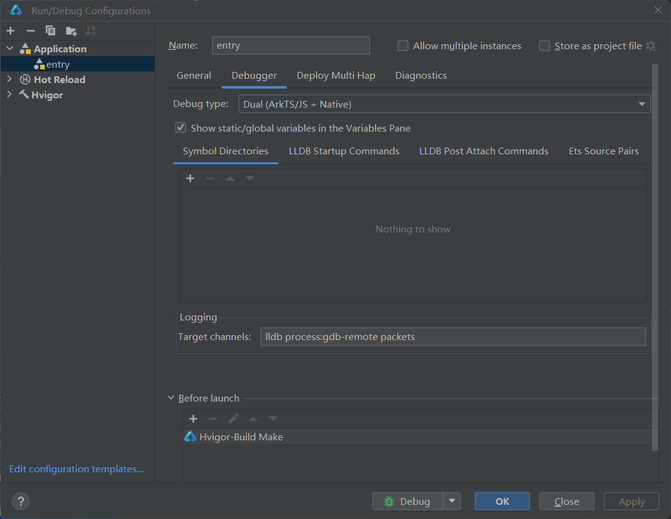The image size is (671, 519).
Task: Add new configuration with plus icon
Action: (x=10, y=31)
